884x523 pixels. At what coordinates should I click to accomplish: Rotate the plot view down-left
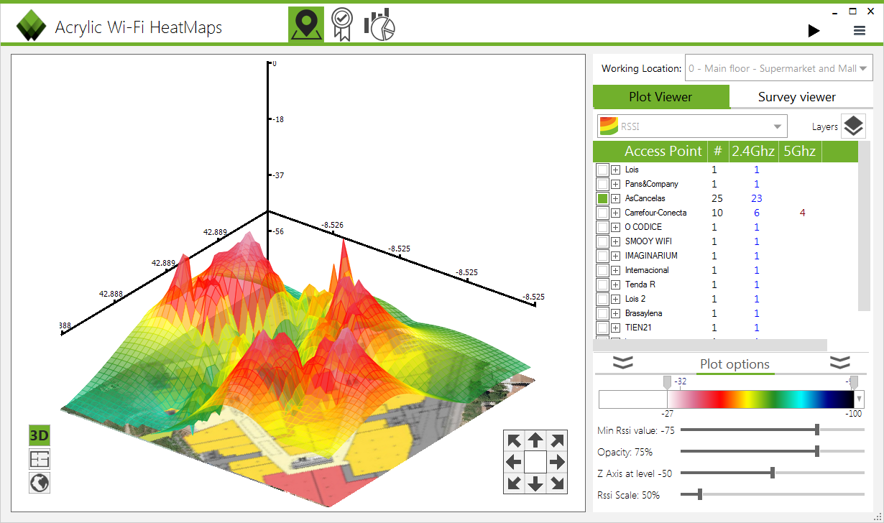click(514, 483)
